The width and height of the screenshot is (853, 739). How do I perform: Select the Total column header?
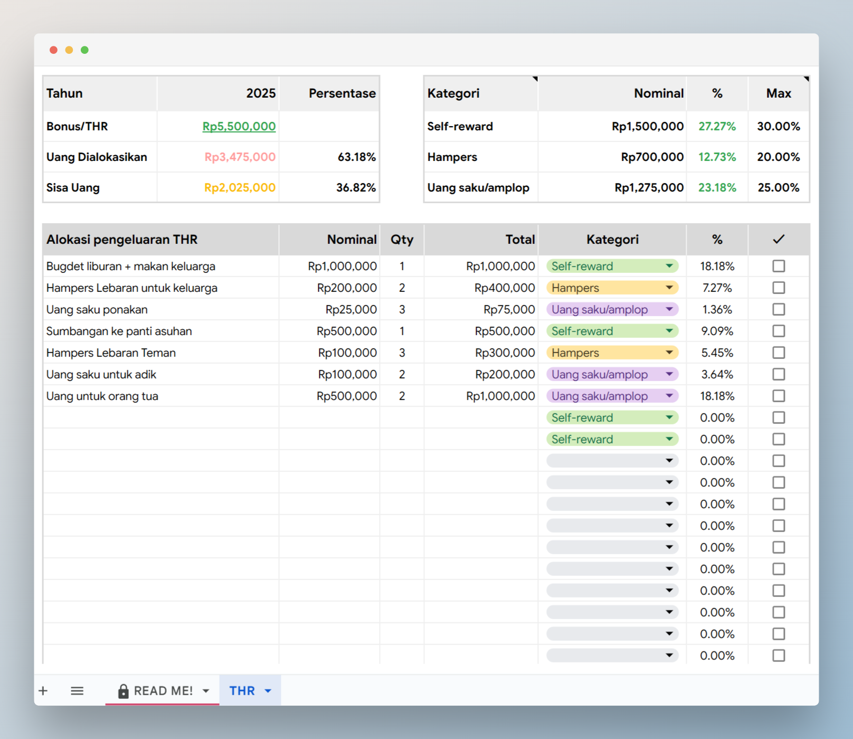481,240
